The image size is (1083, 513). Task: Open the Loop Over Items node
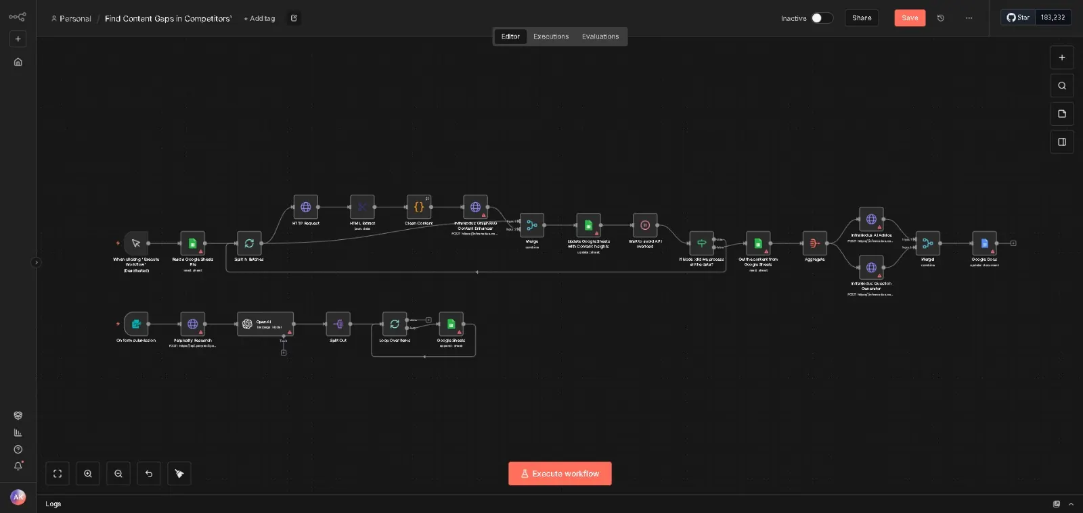395,324
